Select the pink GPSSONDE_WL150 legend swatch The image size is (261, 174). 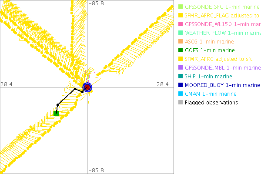click(x=181, y=24)
